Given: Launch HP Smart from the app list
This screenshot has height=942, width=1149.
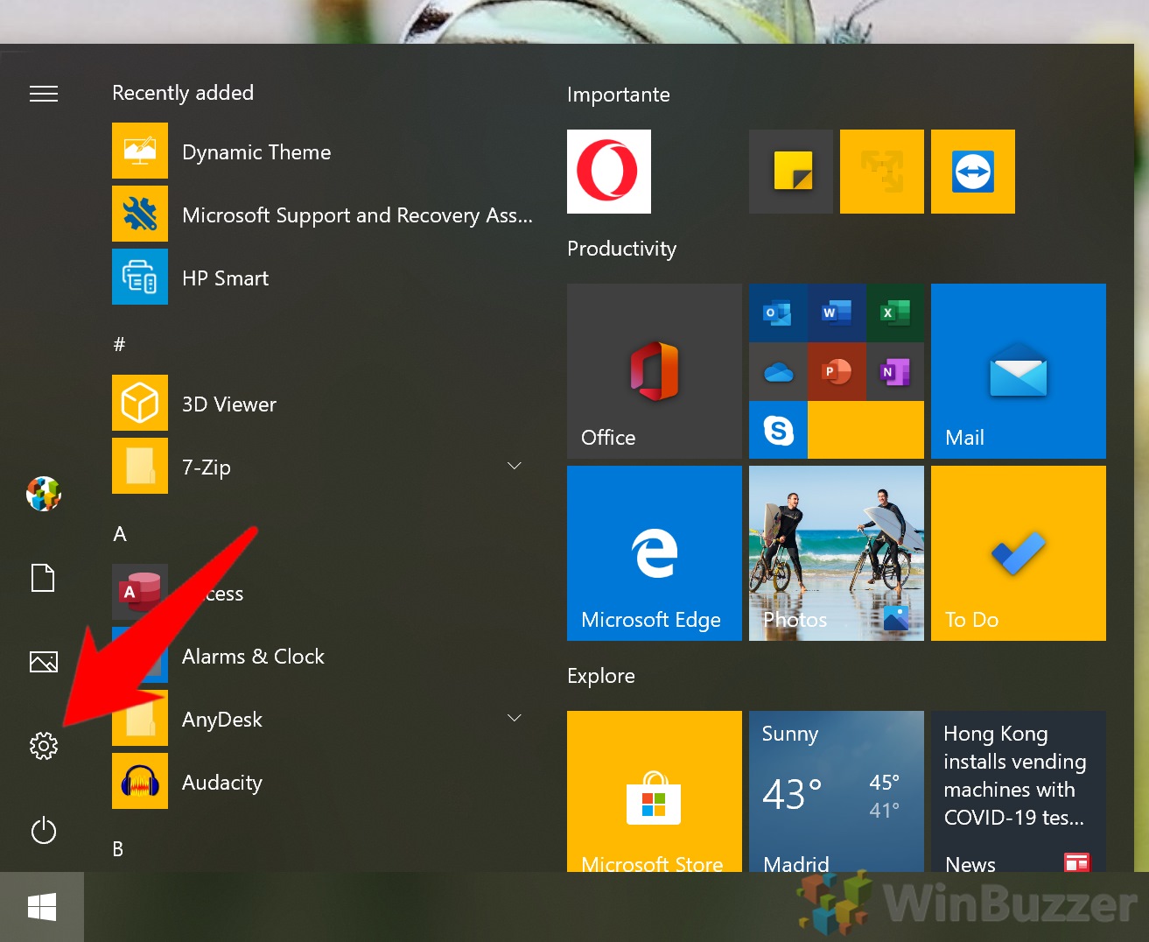Looking at the screenshot, I should tap(322, 278).
